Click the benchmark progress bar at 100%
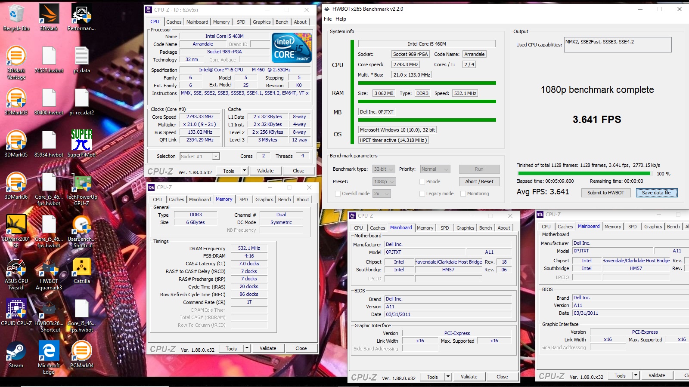This screenshot has height=387, width=689. pyautogui.click(x=584, y=173)
